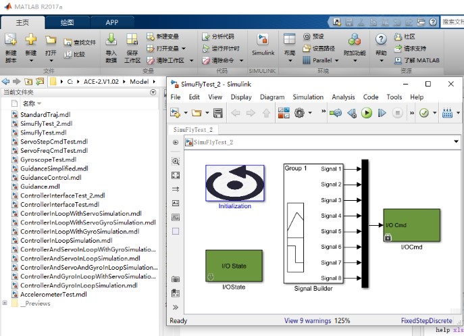Select the SimuFlyTest_2 model tab
Image resolution: width=464 pixels, height=336 pixels.
193,130
